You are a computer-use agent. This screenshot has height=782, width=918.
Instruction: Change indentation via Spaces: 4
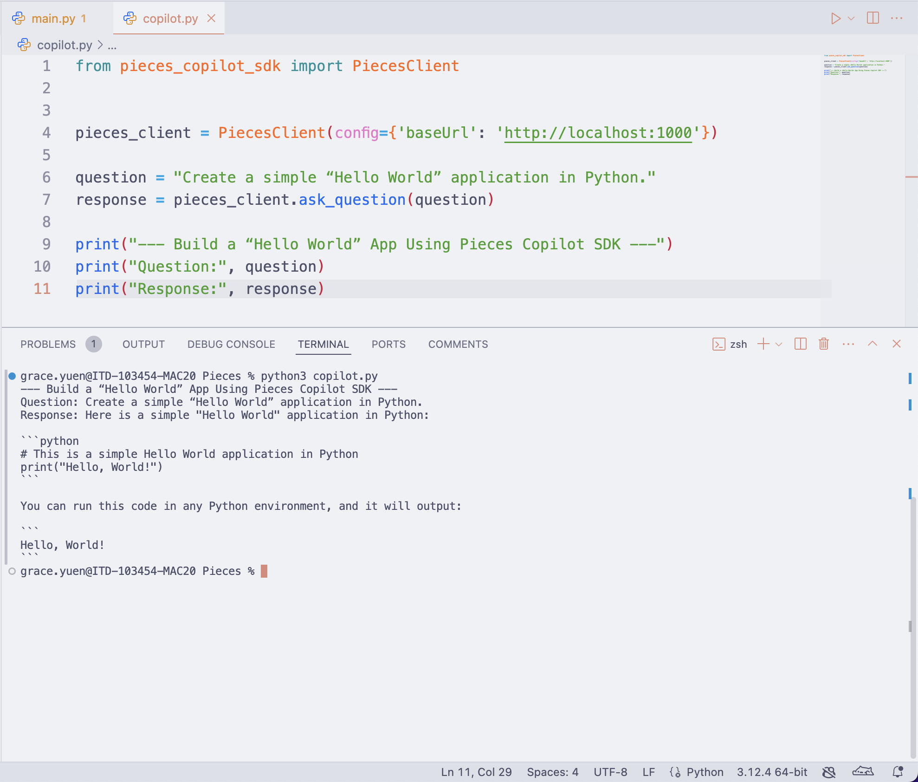pos(552,772)
